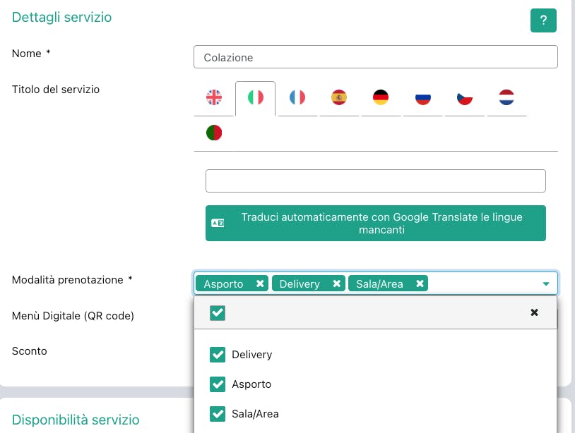Select the Czech flag language tab
Viewport: 575px width, 433px height.
point(465,97)
